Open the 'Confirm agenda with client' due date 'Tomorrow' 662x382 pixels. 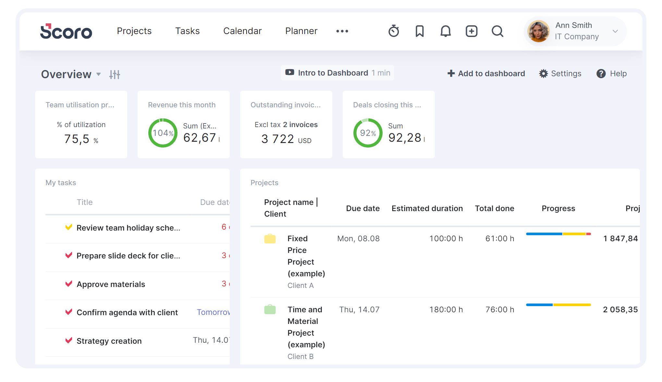click(214, 312)
